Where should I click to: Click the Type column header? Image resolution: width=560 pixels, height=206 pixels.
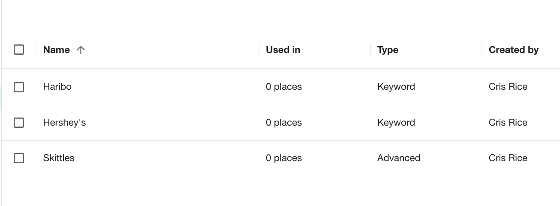pyautogui.click(x=388, y=50)
